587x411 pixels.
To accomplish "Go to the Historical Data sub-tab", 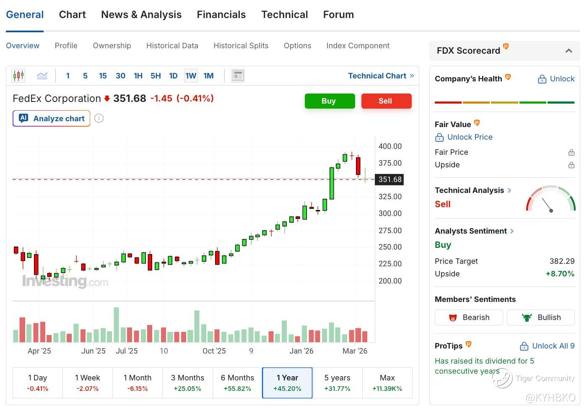I will click(x=172, y=46).
